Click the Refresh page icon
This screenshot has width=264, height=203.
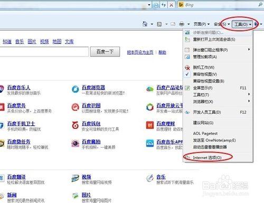click(164, 5)
